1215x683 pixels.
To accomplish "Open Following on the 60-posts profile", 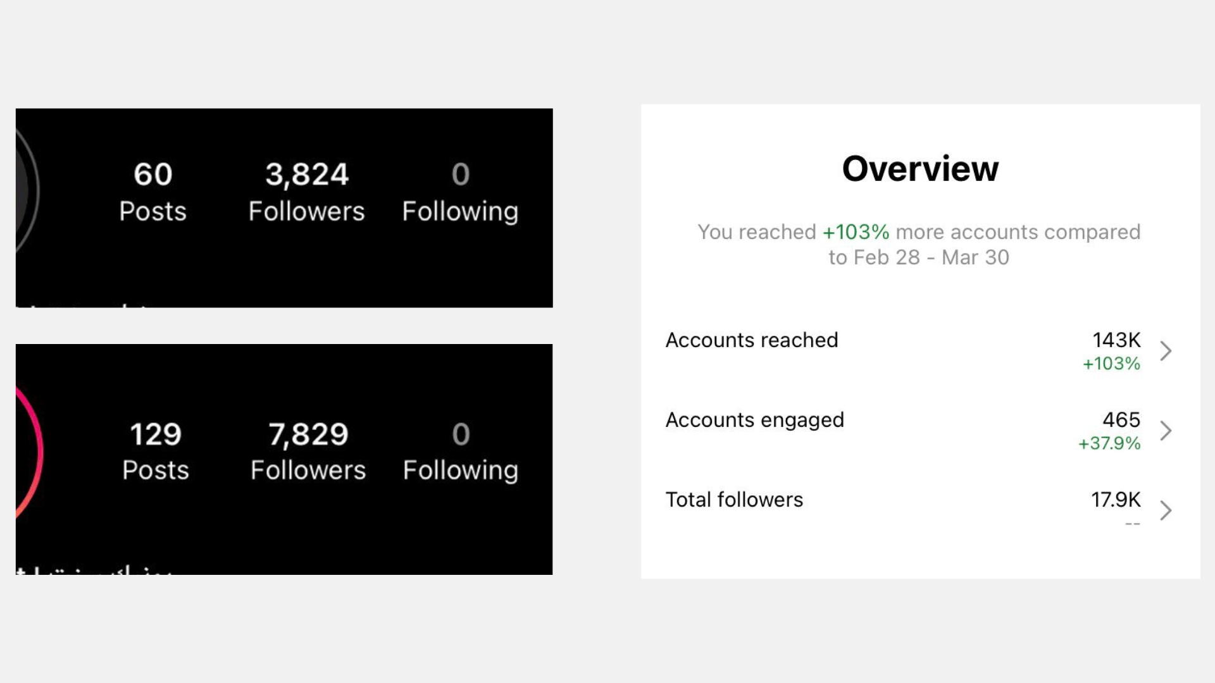I will click(460, 192).
